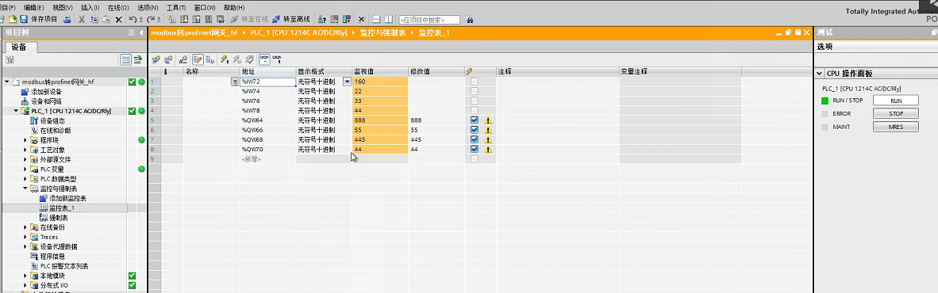
Task: Expand the Program blocks (程序块) node
Action: (x=25, y=140)
